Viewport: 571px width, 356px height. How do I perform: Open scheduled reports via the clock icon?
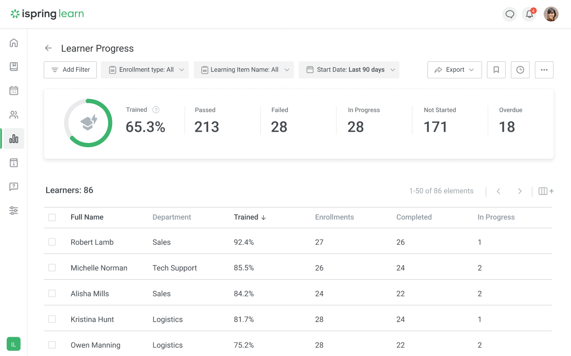click(520, 70)
